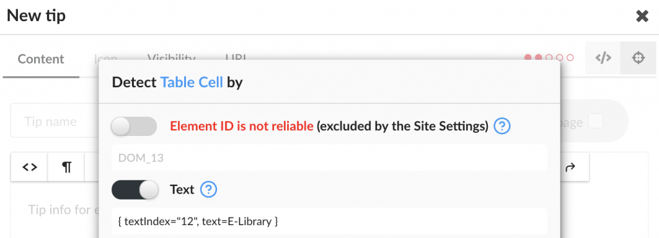Select the last progress dot indicator

pyautogui.click(x=570, y=58)
